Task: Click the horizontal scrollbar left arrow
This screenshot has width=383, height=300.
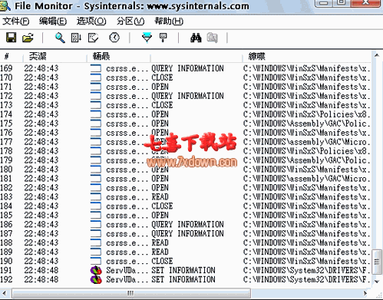Action: 4,293
